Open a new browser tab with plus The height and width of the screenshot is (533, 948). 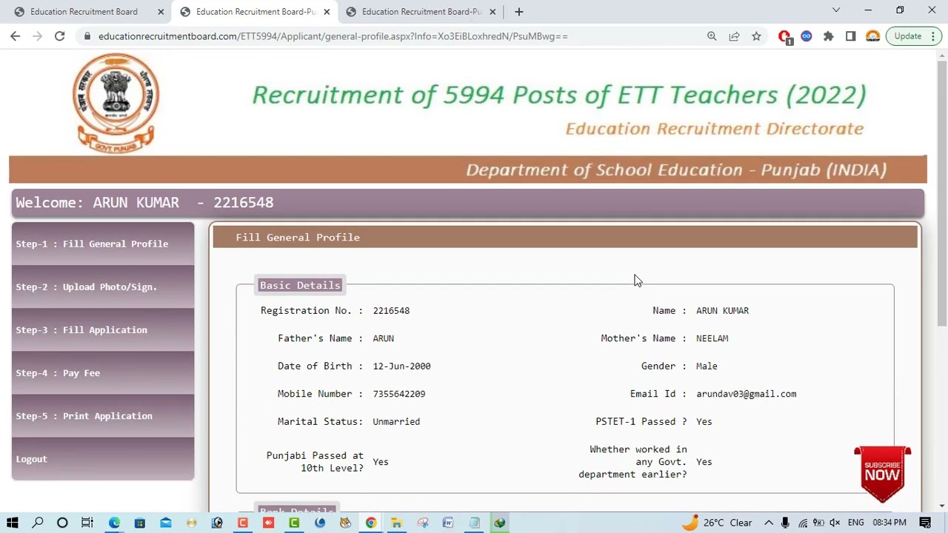(518, 11)
